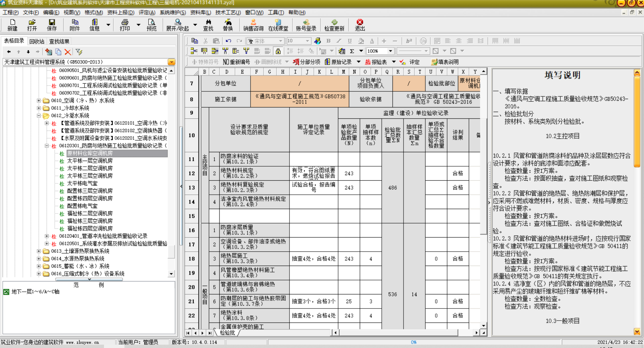The width and height of the screenshot is (644, 348).
Task: Click the red 退出 exit icon
Action: pyautogui.click(x=360, y=25)
